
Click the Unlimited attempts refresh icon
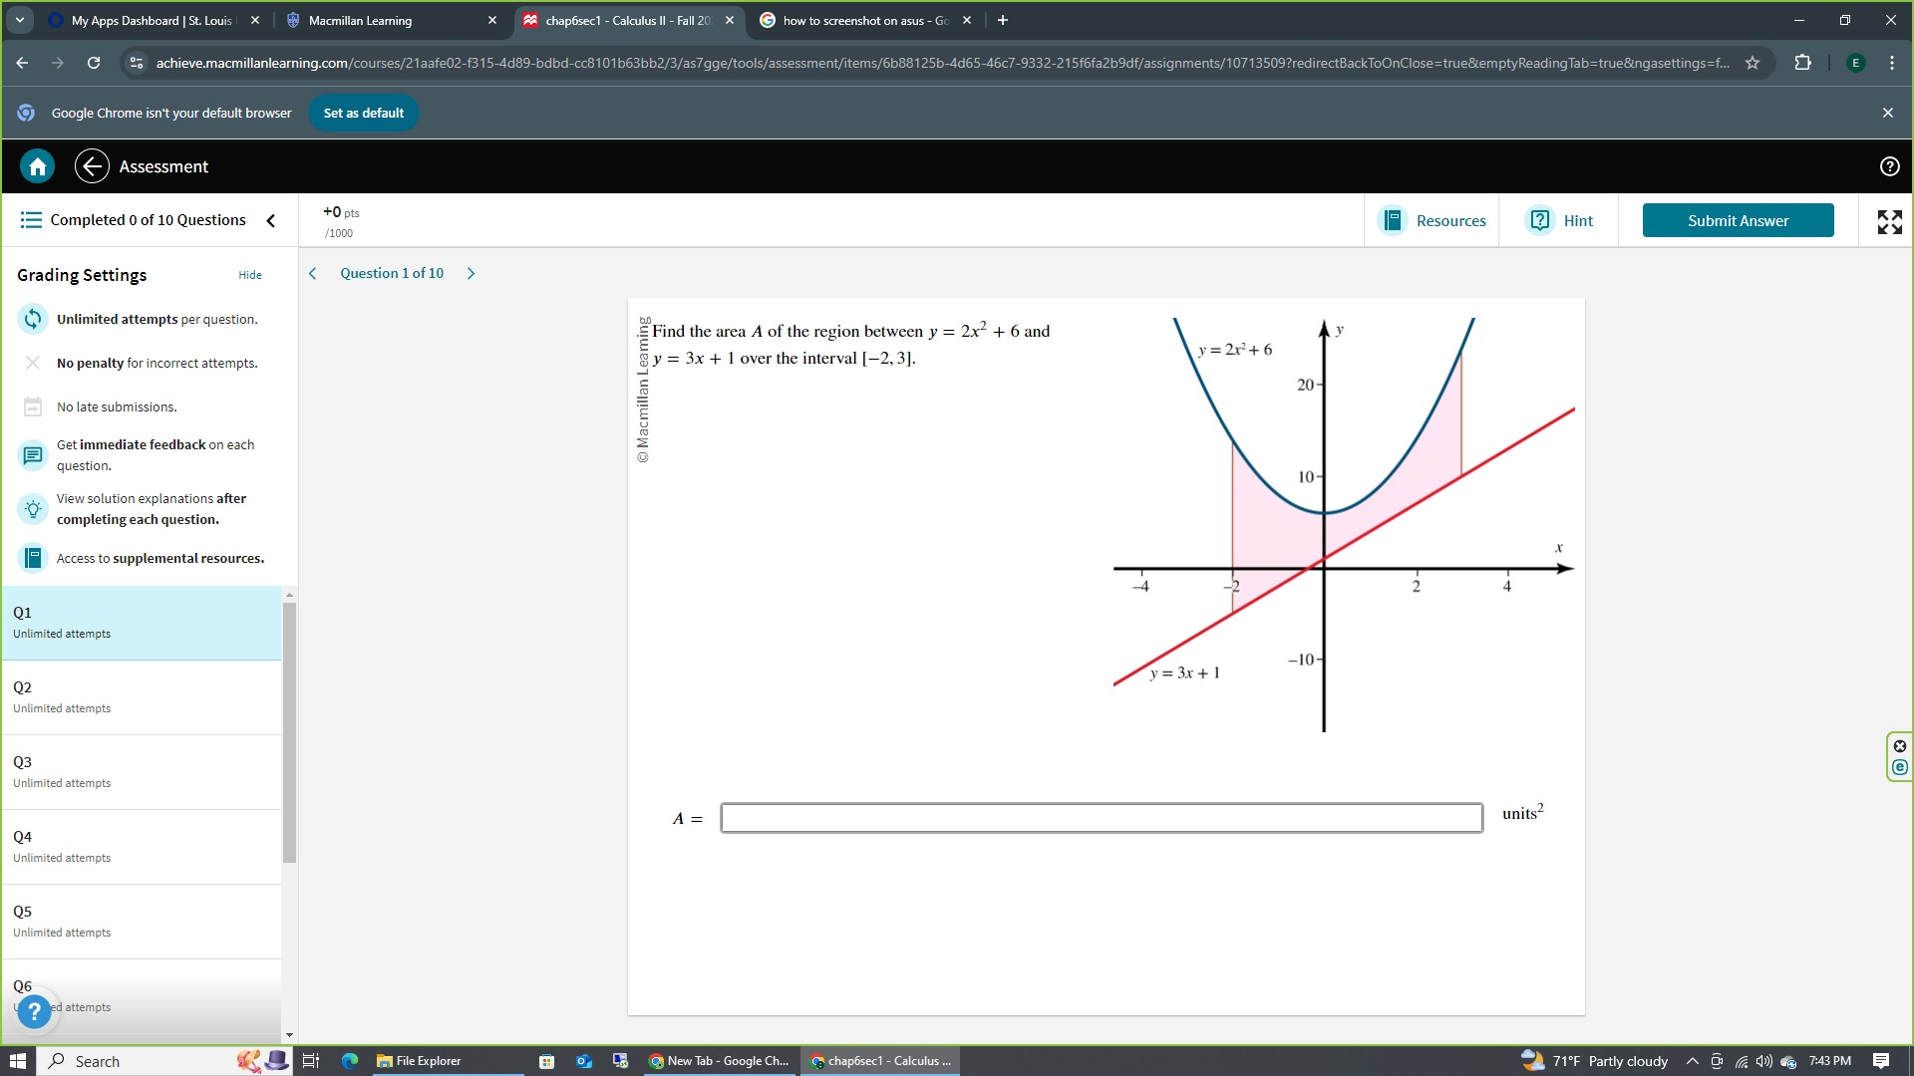(33, 319)
